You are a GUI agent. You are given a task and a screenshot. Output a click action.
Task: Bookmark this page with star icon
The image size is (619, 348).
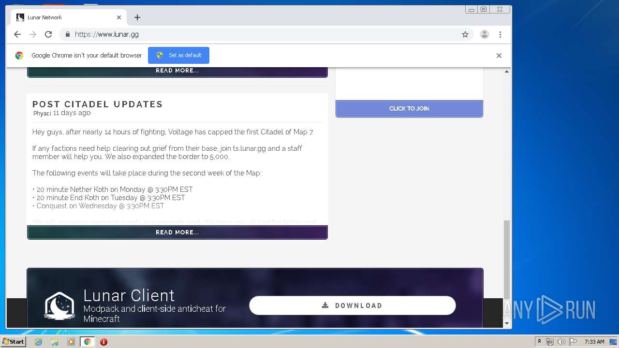[465, 34]
